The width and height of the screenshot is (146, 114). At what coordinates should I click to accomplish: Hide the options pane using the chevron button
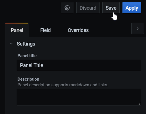(137, 28)
